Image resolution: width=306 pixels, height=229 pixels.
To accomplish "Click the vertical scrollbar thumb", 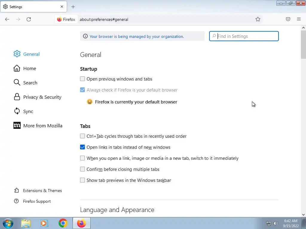I will pos(303,44).
